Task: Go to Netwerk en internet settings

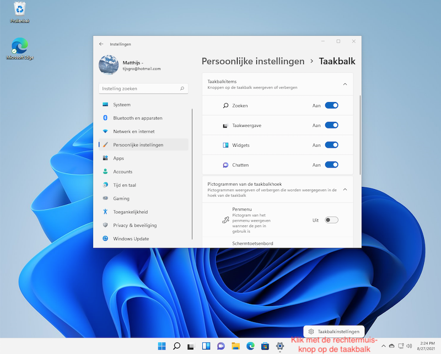Action: click(x=133, y=131)
